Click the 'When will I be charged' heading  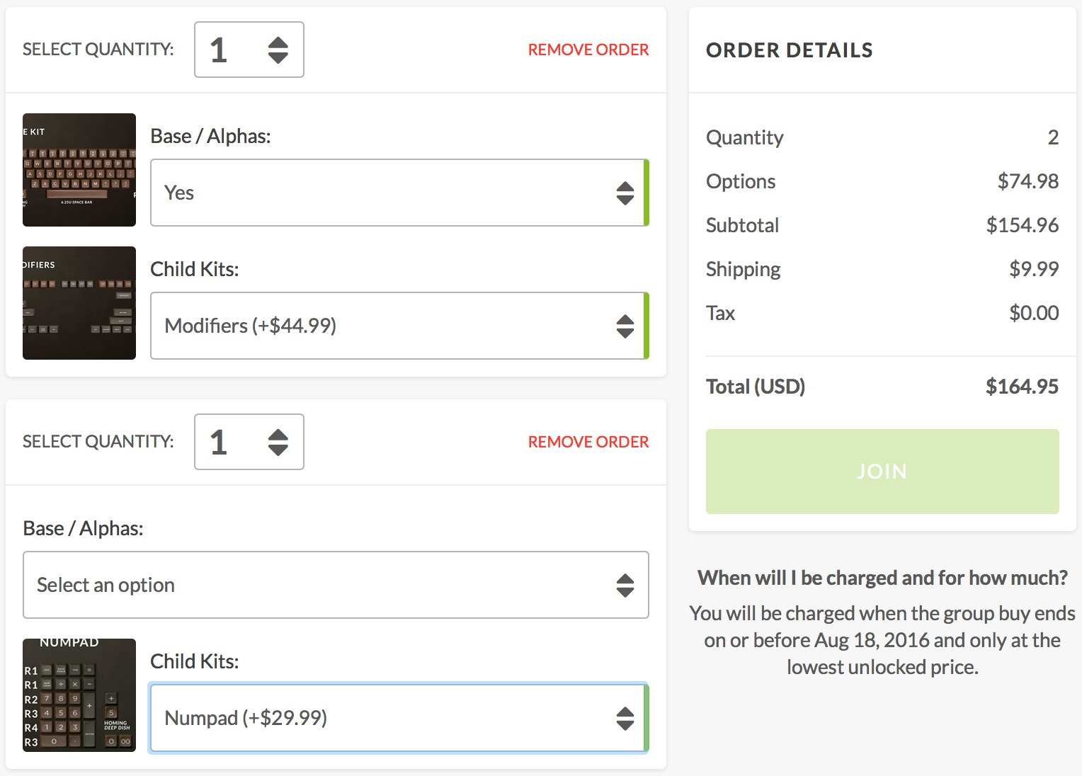[882, 578]
